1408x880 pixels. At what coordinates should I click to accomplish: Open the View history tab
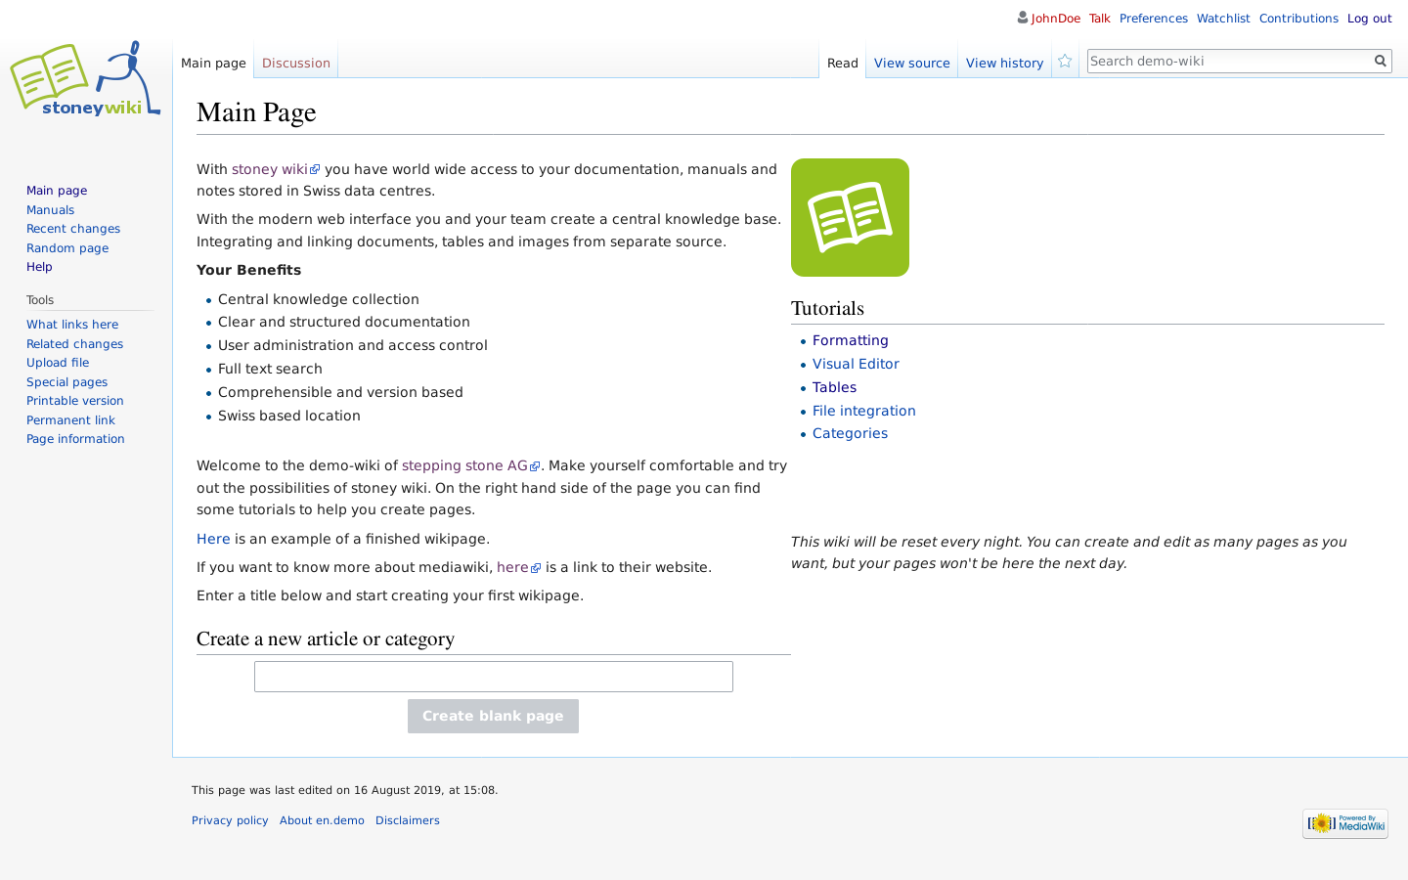(x=1005, y=63)
